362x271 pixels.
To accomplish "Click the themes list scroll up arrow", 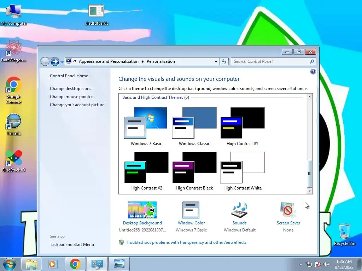I will click(310, 97).
